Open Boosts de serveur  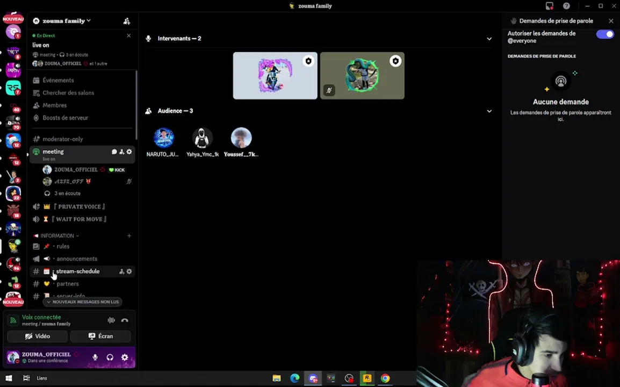65,118
